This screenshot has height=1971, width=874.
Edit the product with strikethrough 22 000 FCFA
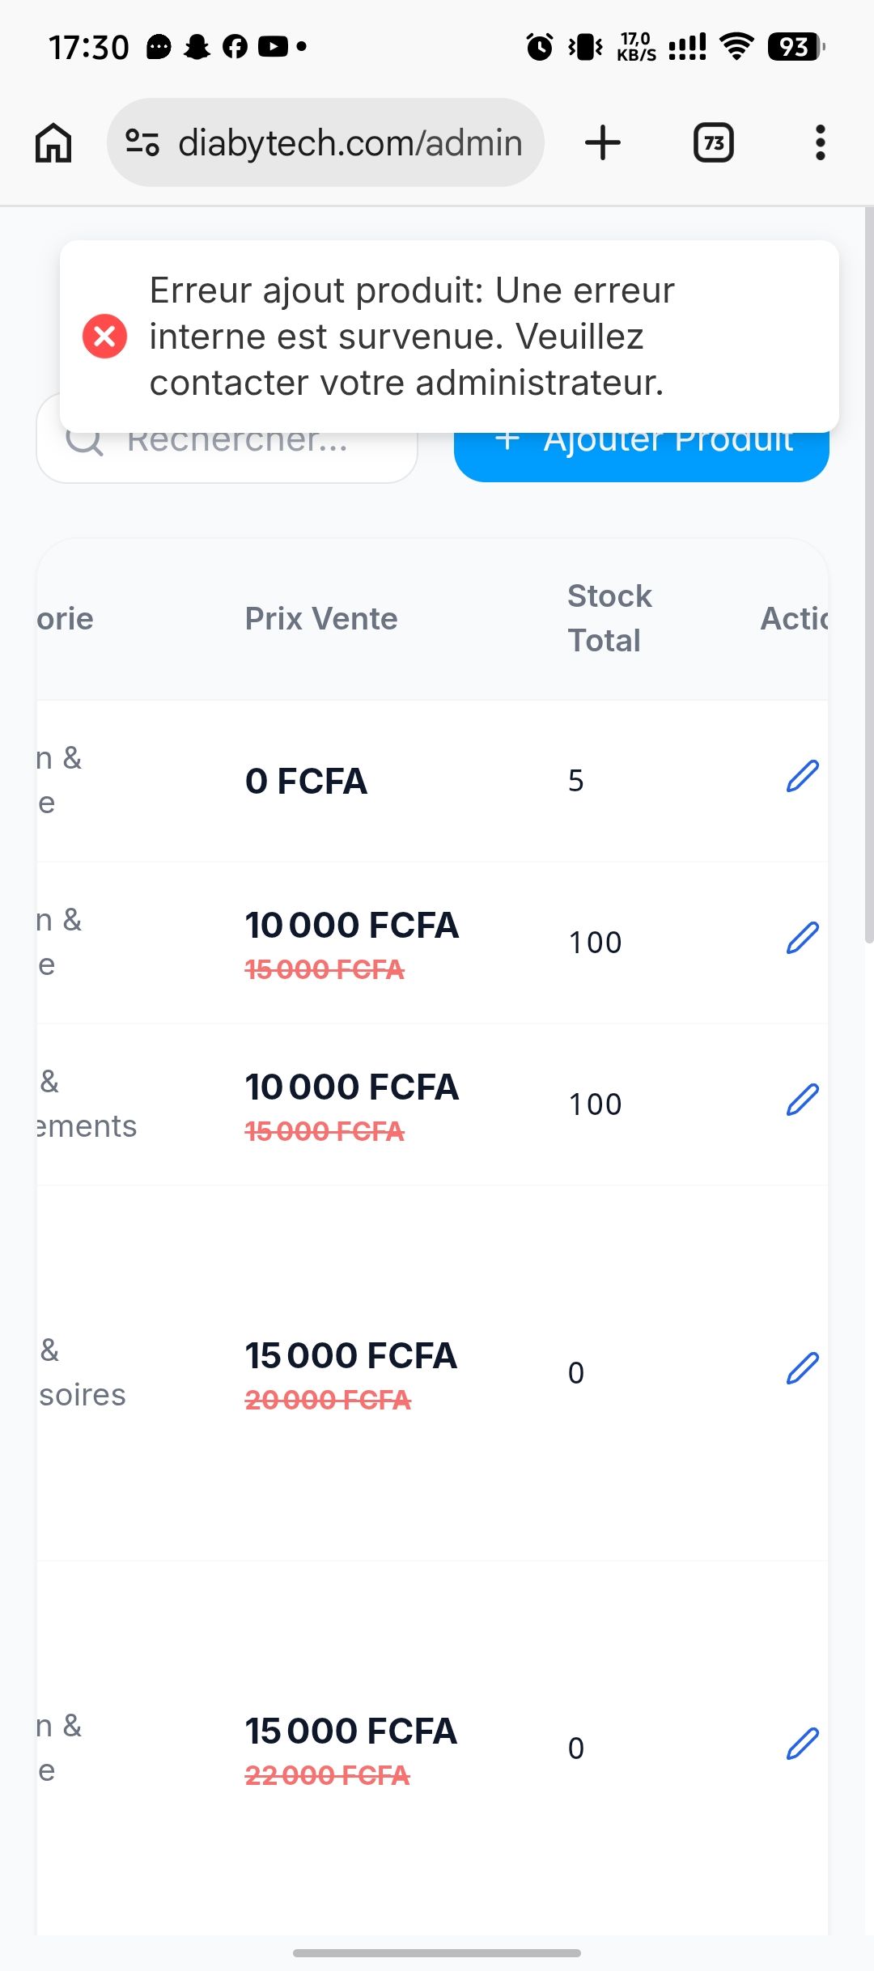click(803, 1744)
